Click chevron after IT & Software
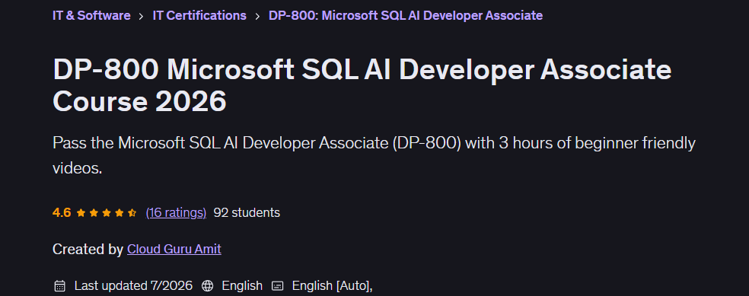 [142, 16]
